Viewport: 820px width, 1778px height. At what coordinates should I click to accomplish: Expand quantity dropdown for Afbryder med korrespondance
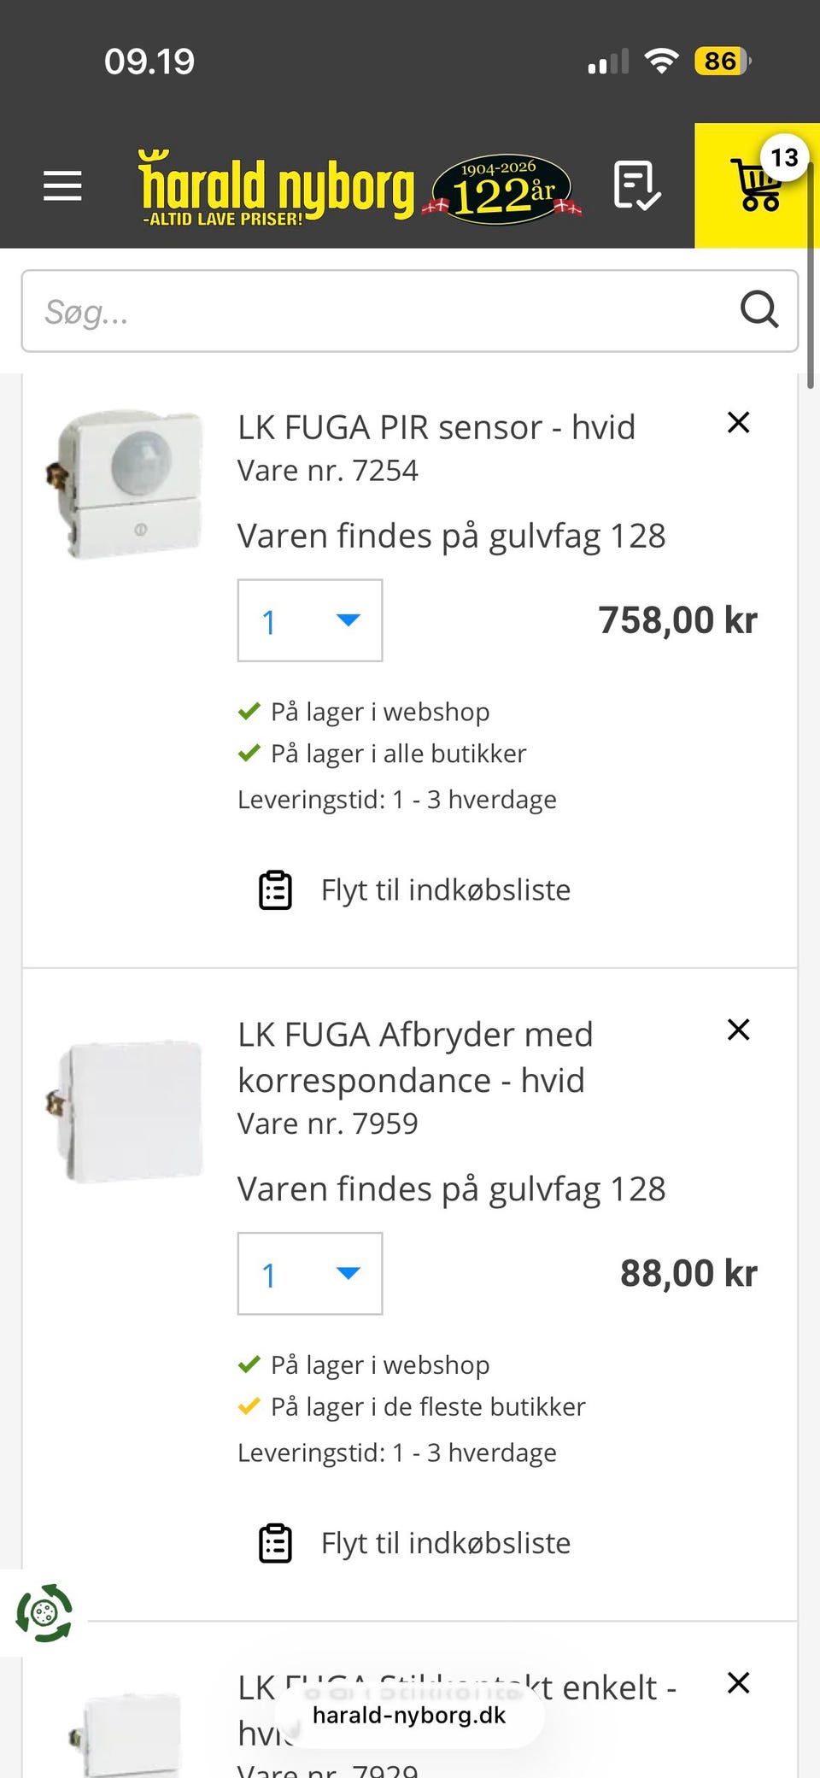click(310, 1274)
